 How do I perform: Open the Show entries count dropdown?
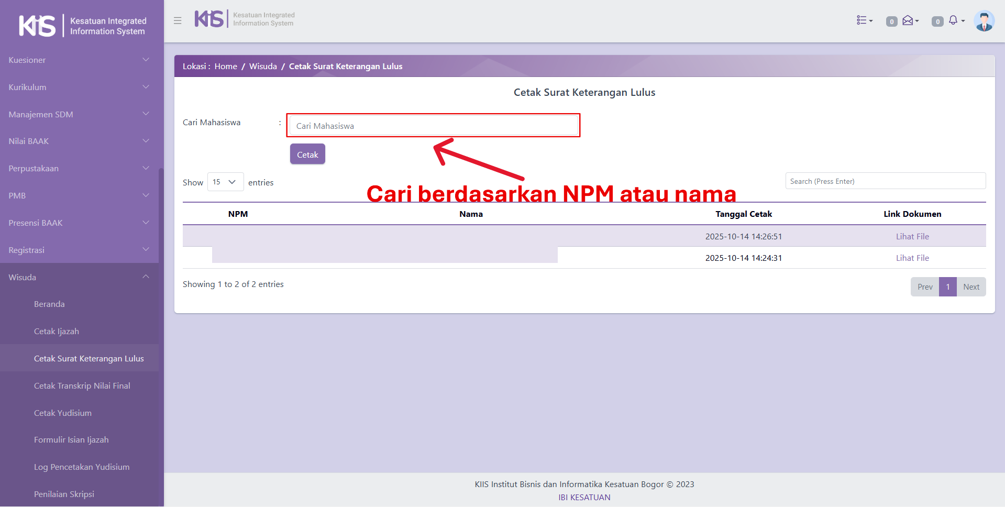click(x=225, y=182)
